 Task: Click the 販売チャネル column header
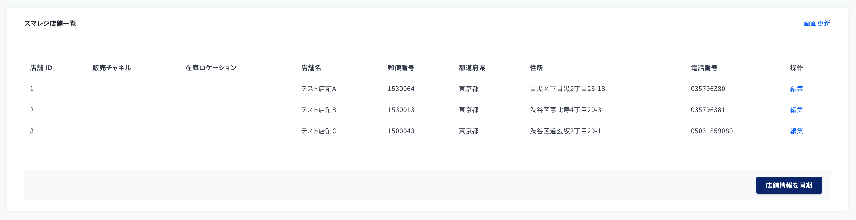coord(112,68)
